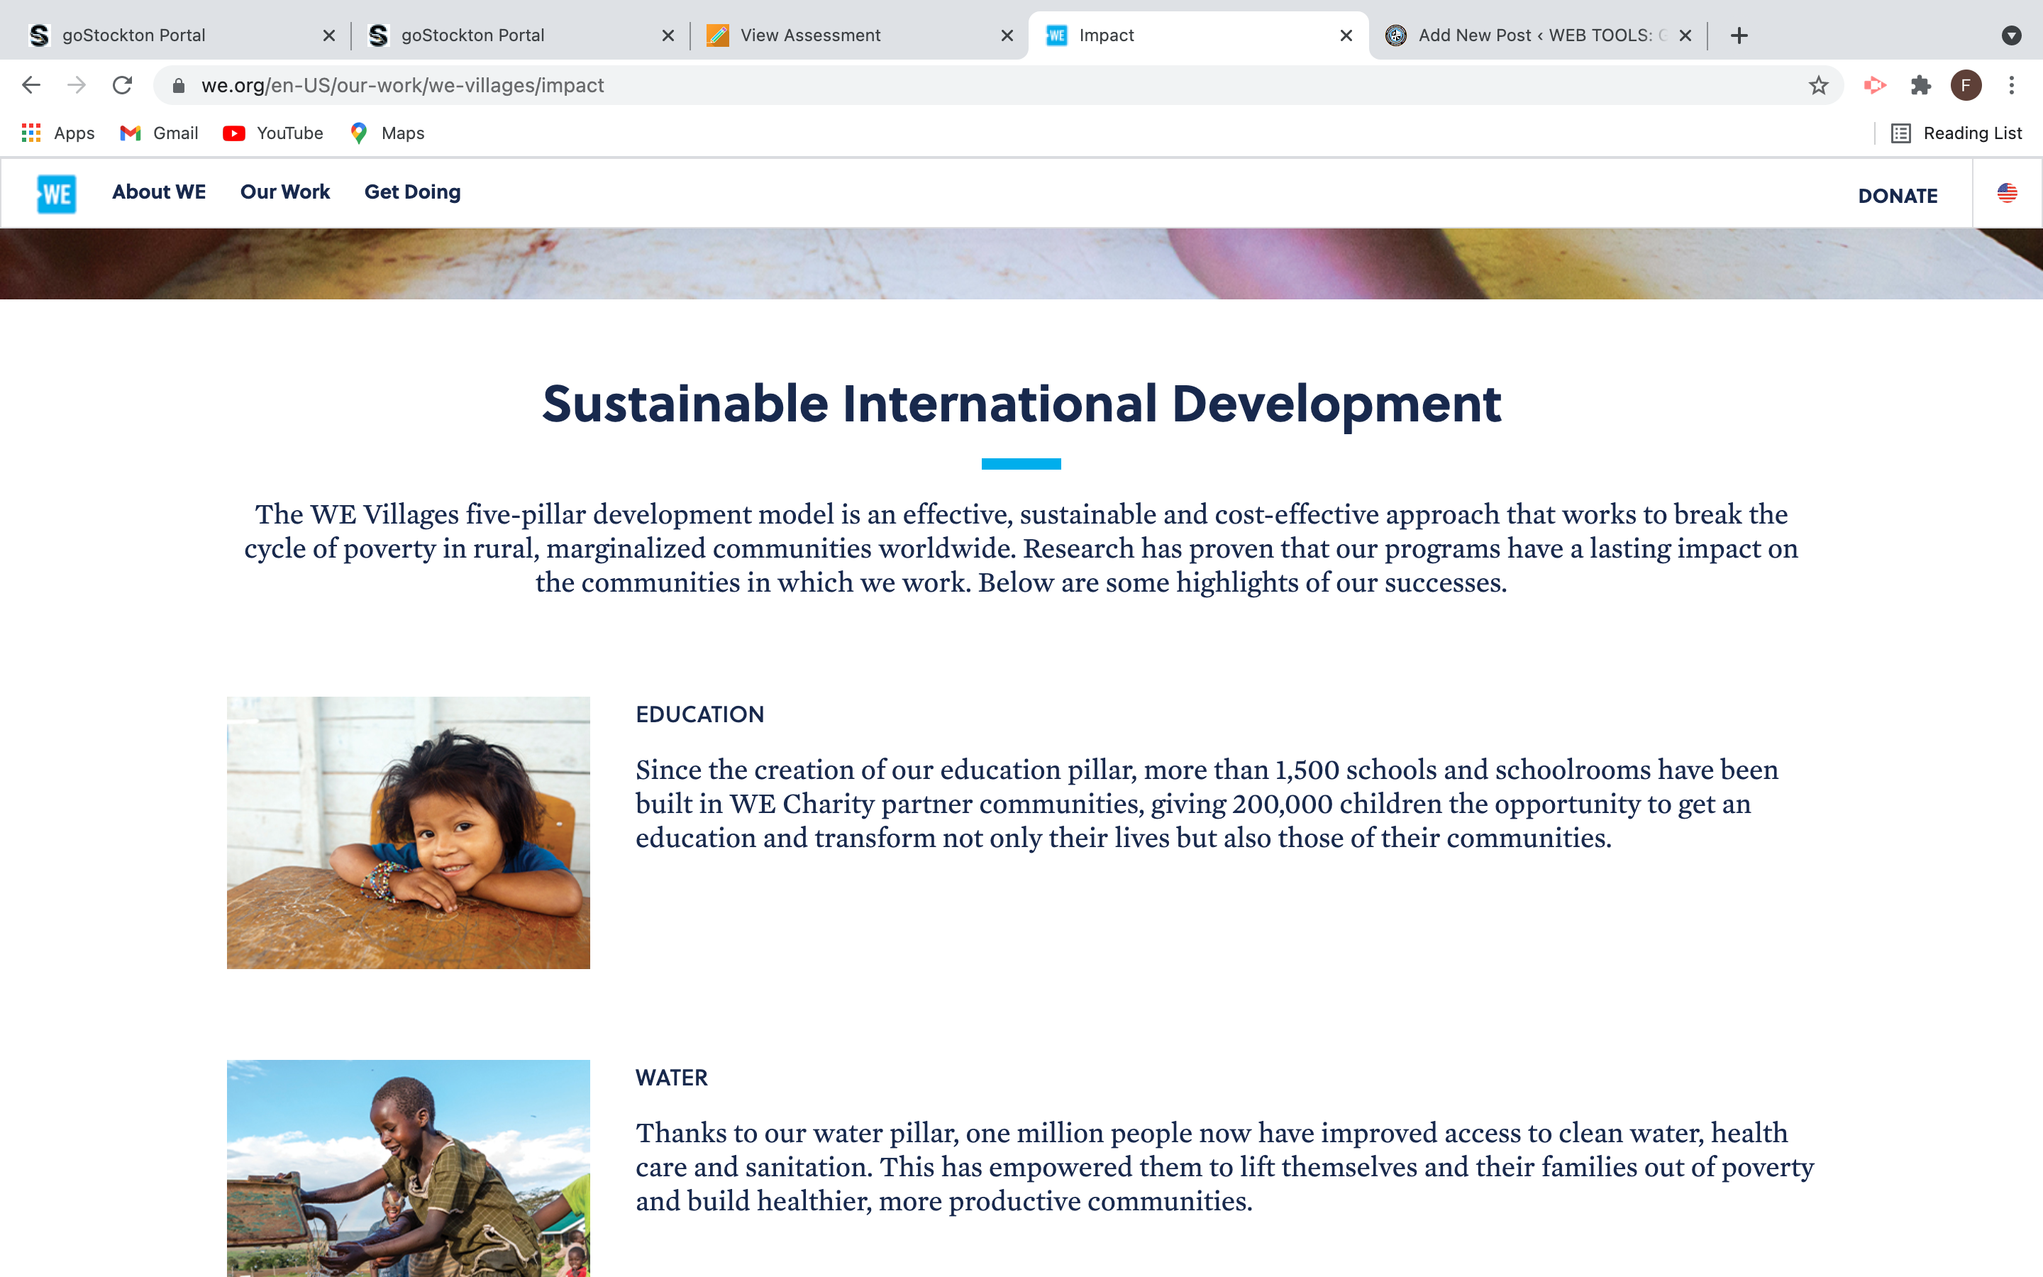
Task: Close the Add New Post tab
Action: pos(1685,35)
